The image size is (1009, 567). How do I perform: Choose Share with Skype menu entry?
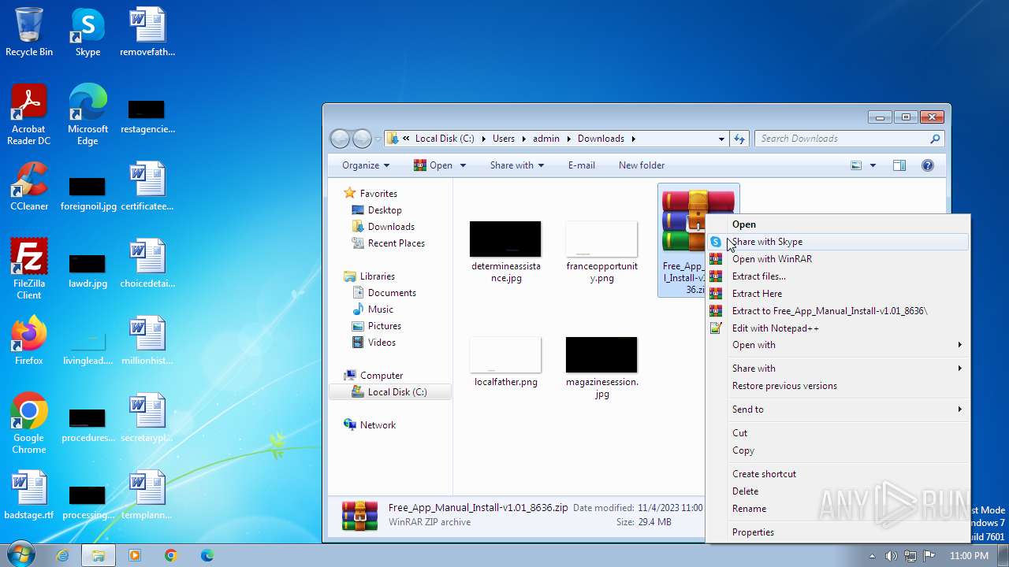coord(837,242)
